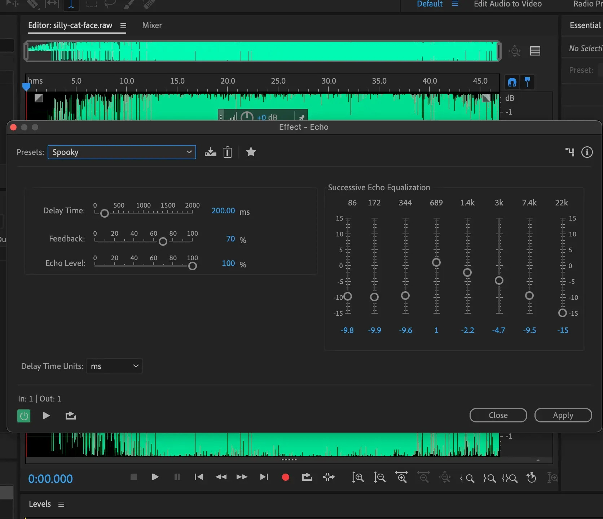Play preview in Echo dialog
603x519 pixels.
[x=46, y=416]
